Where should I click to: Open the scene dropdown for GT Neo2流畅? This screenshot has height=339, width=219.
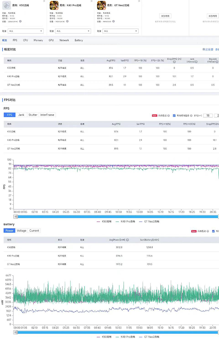[x=121, y=31]
